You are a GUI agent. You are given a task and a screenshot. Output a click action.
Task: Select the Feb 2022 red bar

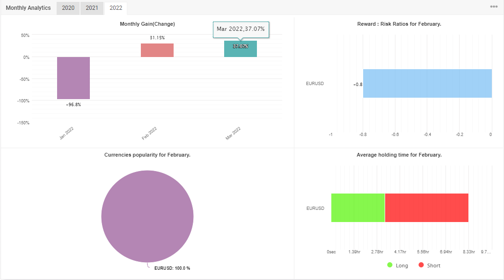pyautogui.click(x=157, y=50)
